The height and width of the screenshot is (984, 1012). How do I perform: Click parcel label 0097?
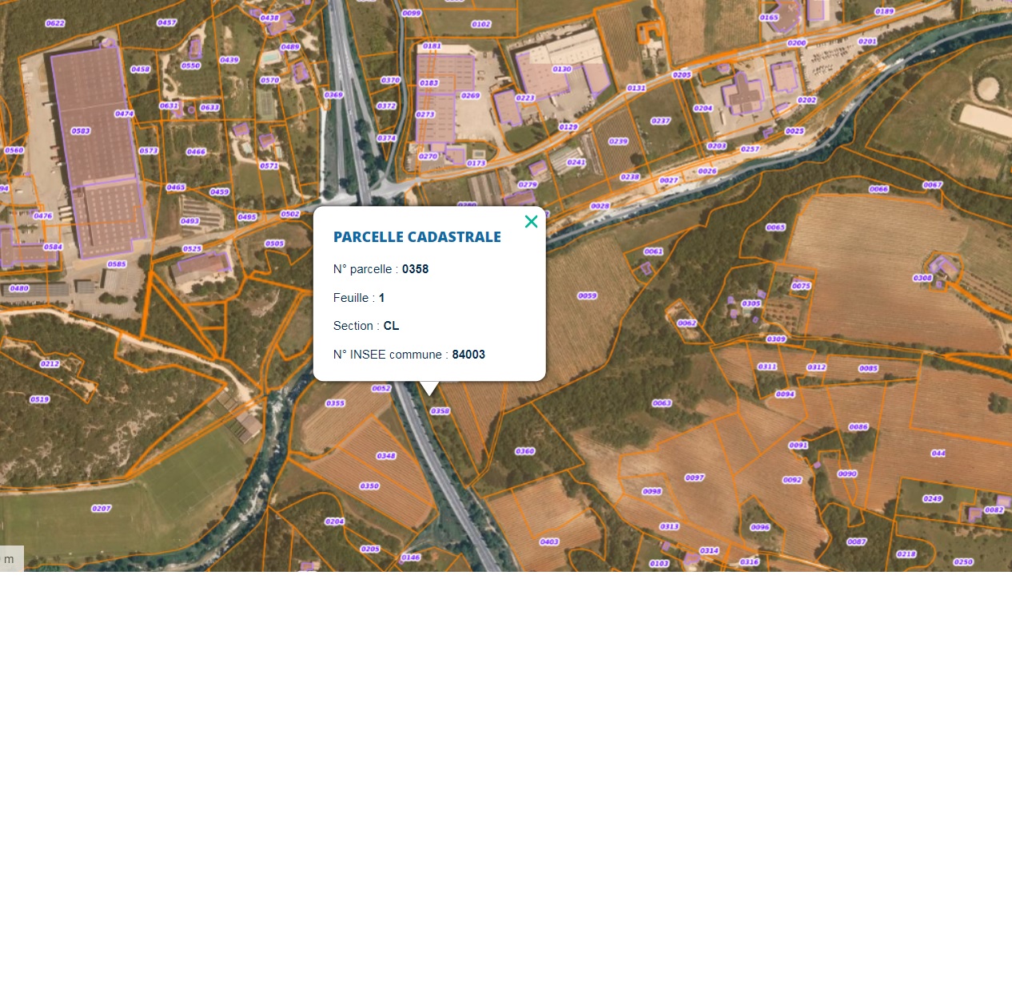tap(695, 478)
